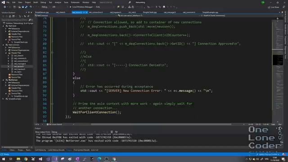Open the Build menu
The height and width of the screenshot is (162, 288).
point(36,2)
